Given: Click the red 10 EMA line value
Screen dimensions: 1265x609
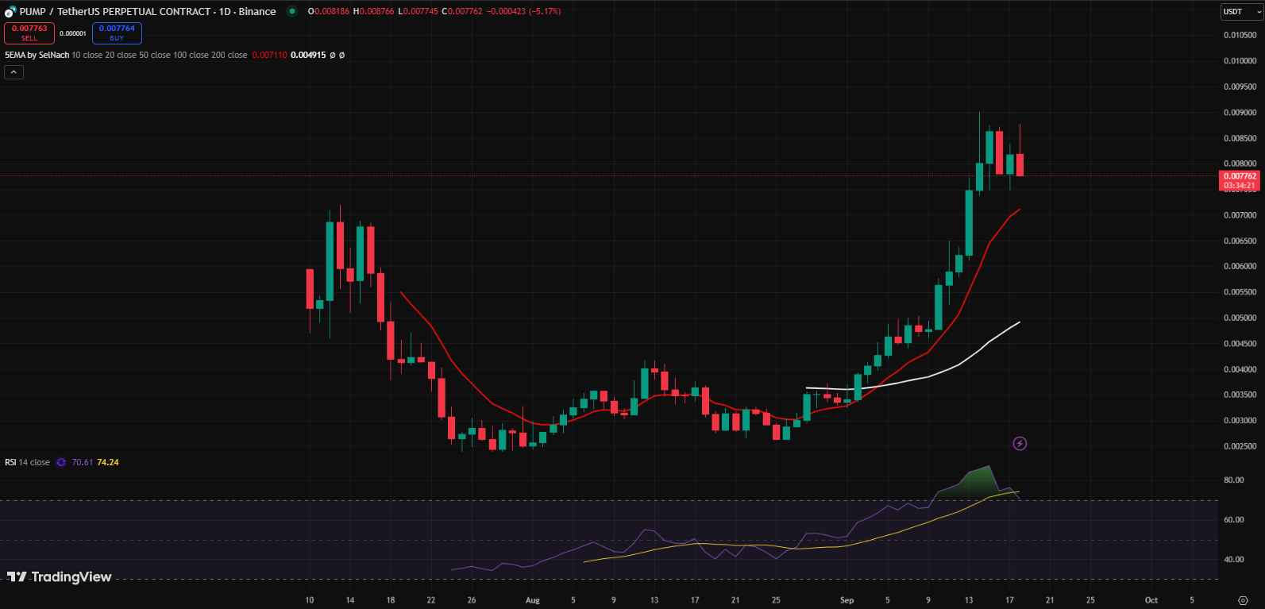Looking at the screenshot, I should point(269,56).
